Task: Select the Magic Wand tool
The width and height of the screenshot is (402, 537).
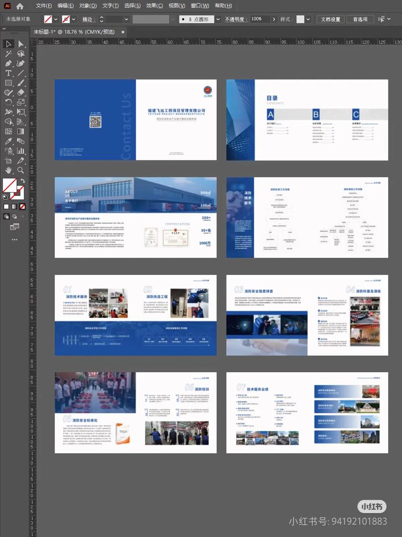Action: [9, 54]
